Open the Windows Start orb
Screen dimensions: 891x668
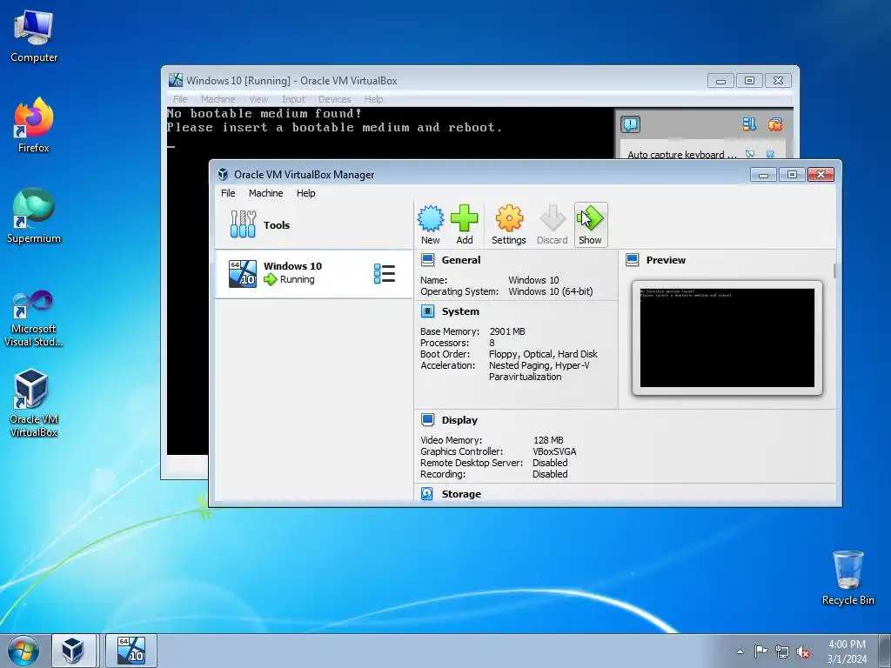point(23,651)
